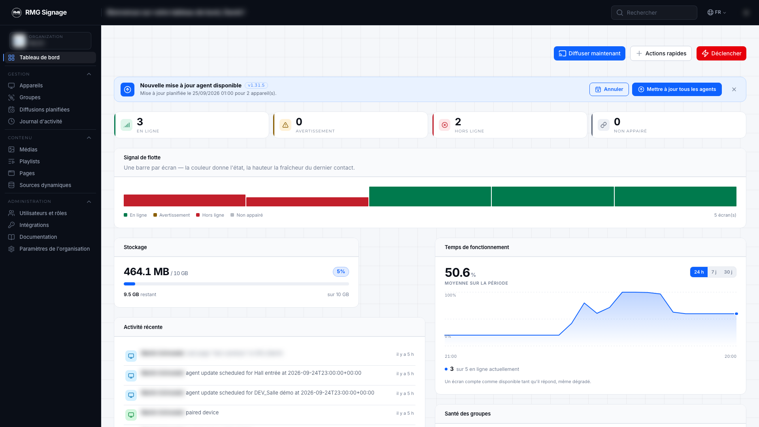
Task: Collapse the Contenu sidebar section
Action: [x=89, y=138]
